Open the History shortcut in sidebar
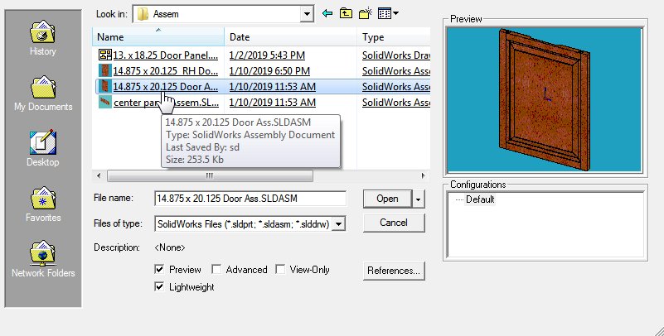Image resolution: width=664 pixels, height=336 pixels. 42,37
